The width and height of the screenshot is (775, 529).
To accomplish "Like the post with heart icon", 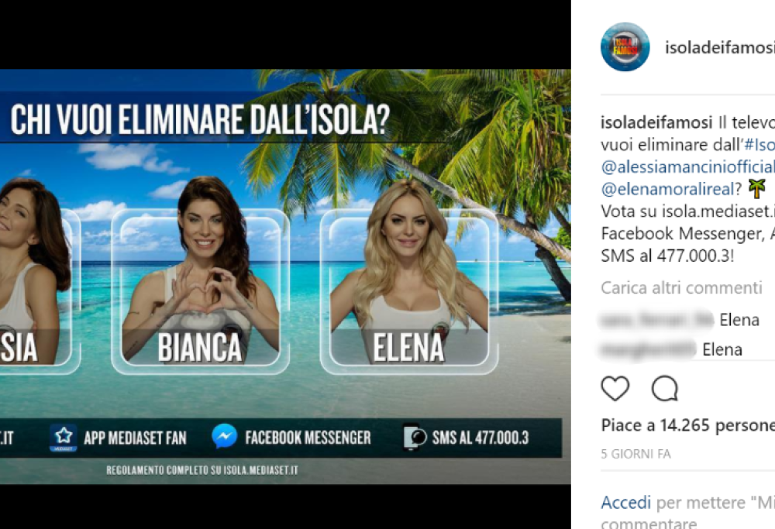I will point(615,388).
